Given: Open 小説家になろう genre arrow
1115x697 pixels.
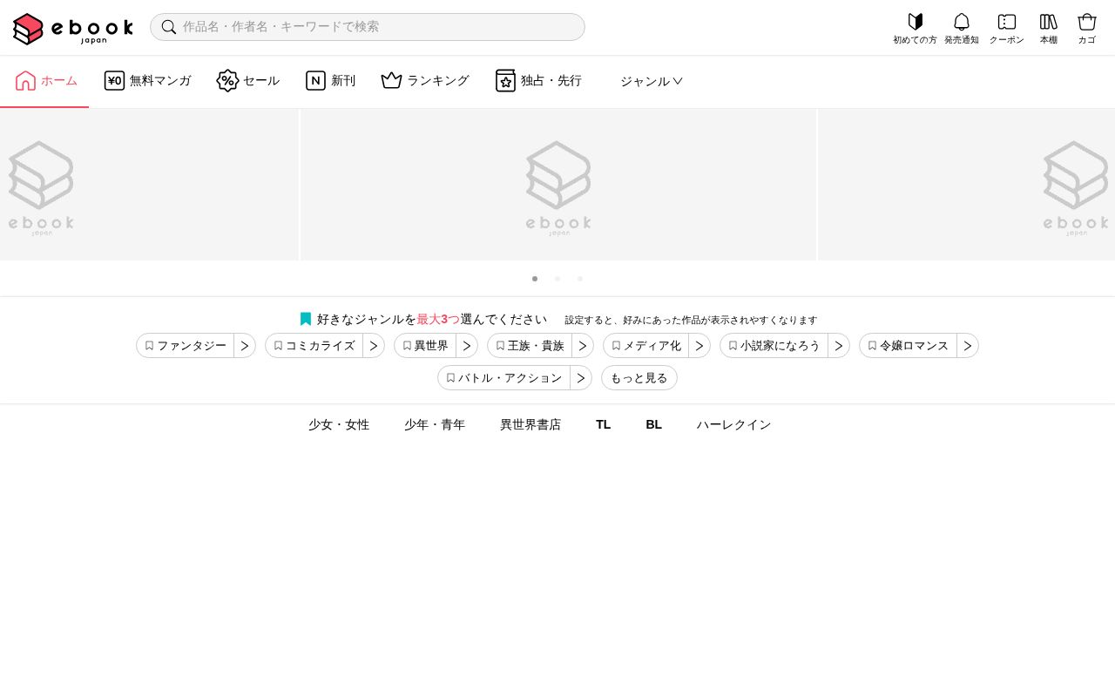Looking at the screenshot, I should pyautogui.click(x=839, y=346).
